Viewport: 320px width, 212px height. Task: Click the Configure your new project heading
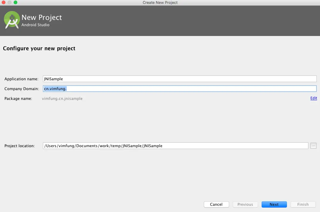39,48
